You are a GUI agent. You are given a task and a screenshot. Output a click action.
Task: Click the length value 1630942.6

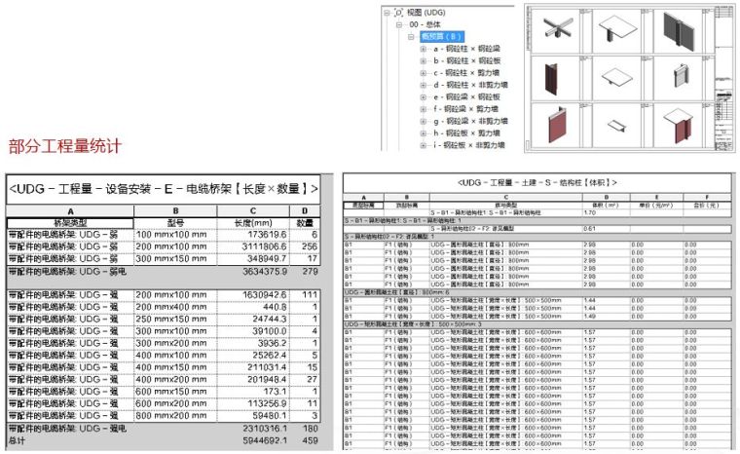(x=264, y=295)
